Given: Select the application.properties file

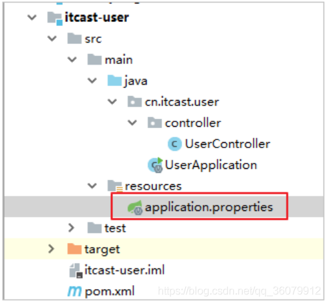Looking at the screenshot, I should (x=209, y=208).
